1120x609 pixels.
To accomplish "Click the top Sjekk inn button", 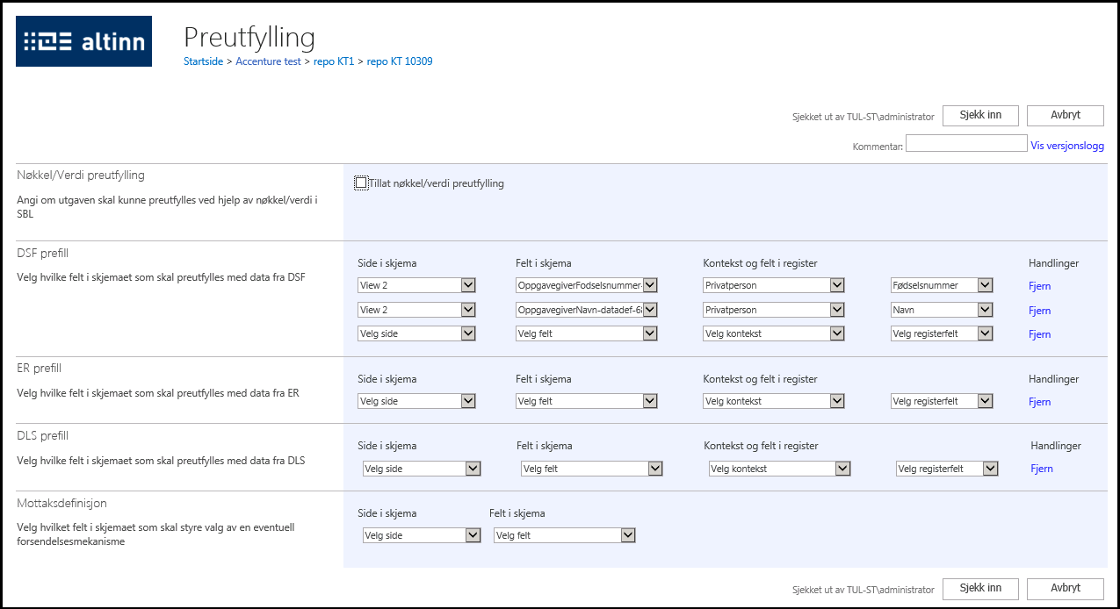I will tap(980, 115).
